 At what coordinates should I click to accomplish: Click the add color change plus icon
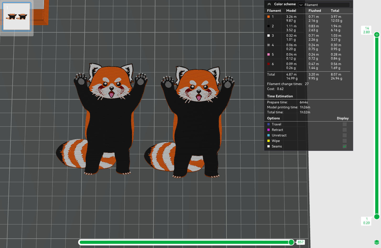(377, 34)
